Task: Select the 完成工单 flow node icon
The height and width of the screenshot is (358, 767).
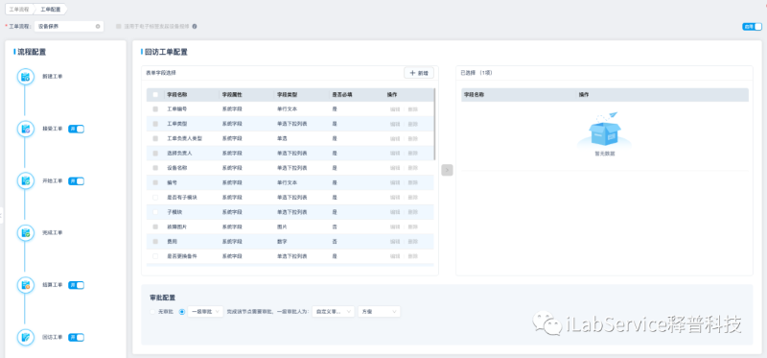Action: tap(26, 232)
